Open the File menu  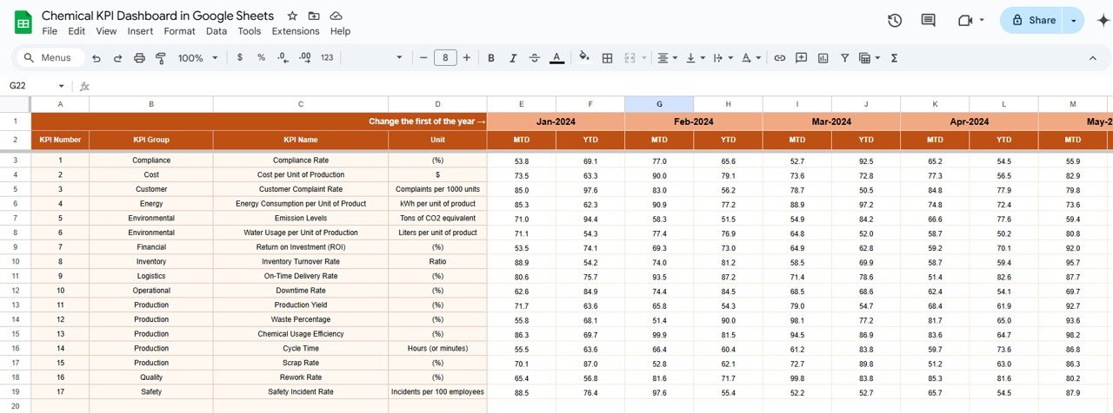pos(50,31)
